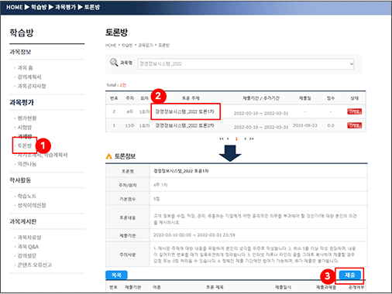The width and height of the screenshot is (392, 294).
Task: Click 과목평가 in the top breadcrumb bar
Action: tap(66, 7)
